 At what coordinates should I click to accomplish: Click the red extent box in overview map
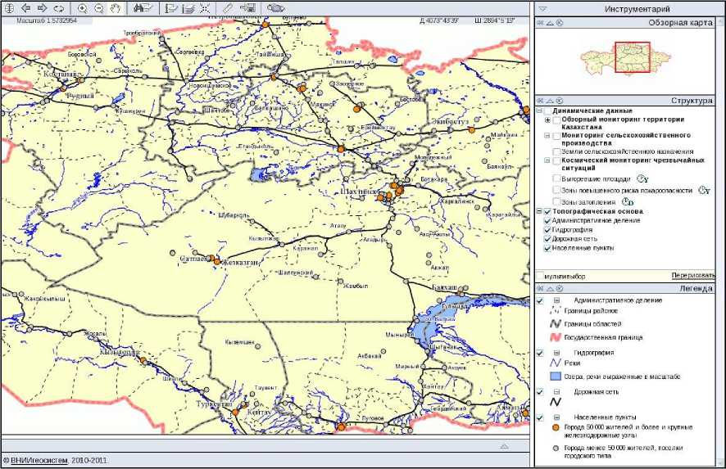click(633, 58)
